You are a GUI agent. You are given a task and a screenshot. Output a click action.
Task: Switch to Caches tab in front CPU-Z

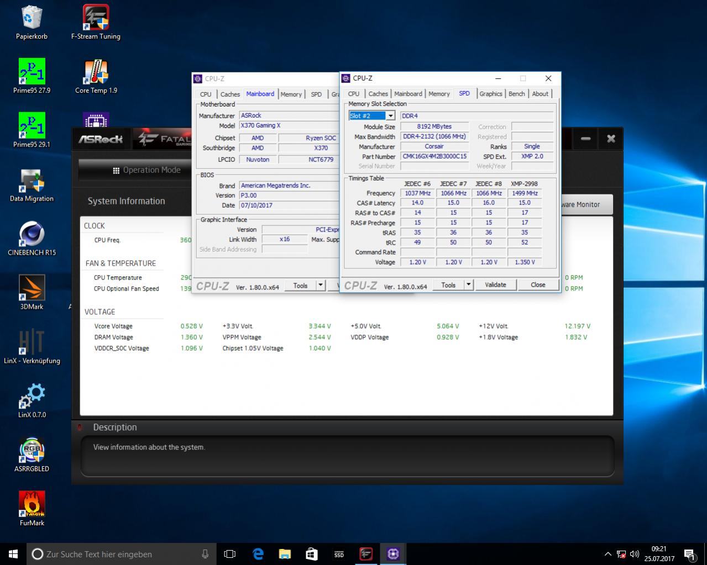pos(378,94)
